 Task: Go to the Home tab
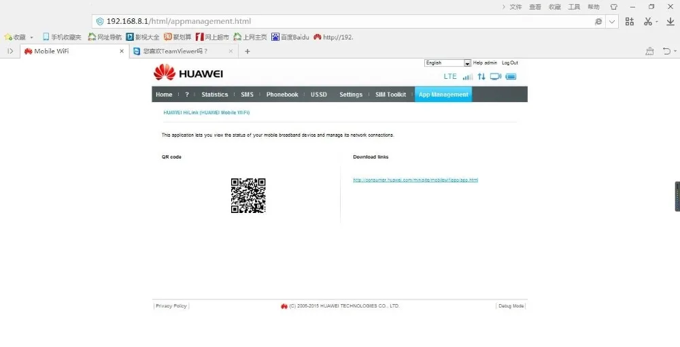pyautogui.click(x=164, y=95)
